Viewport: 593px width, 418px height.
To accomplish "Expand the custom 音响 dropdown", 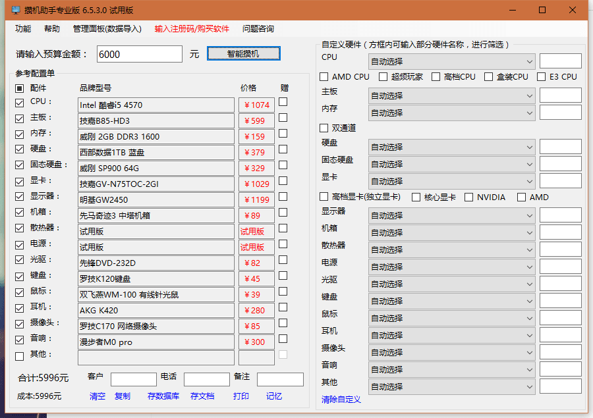I will 452,370.
